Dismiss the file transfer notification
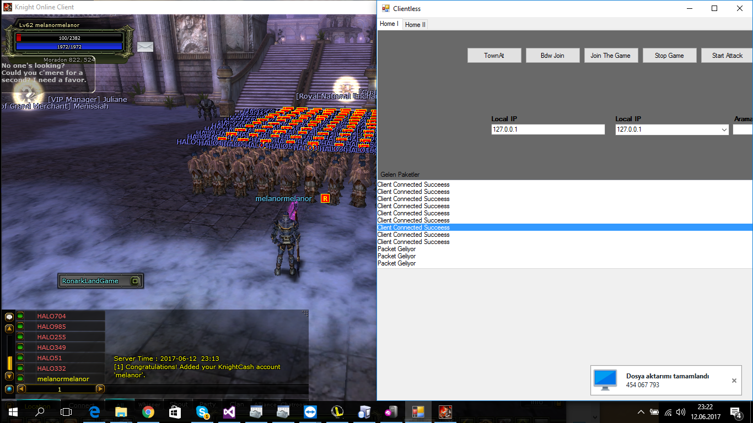The width and height of the screenshot is (753, 423). tap(734, 381)
